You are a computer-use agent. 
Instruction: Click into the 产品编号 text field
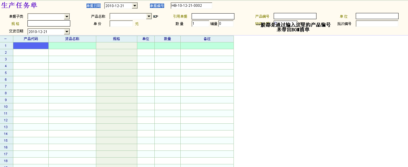295,16
